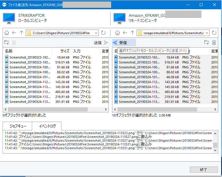Sort local files by 名前 column
The image size is (222, 177).
point(27,51)
